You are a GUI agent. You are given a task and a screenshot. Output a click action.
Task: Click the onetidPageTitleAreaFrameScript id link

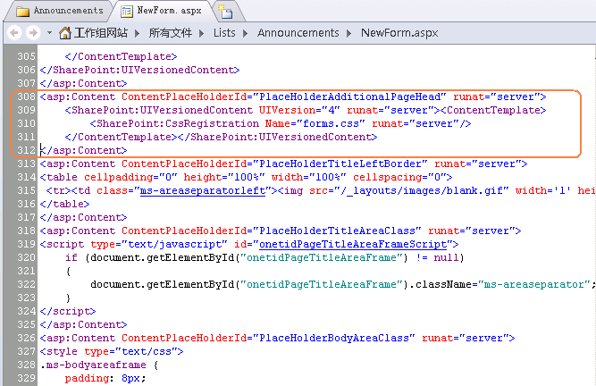click(x=353, y=244)
